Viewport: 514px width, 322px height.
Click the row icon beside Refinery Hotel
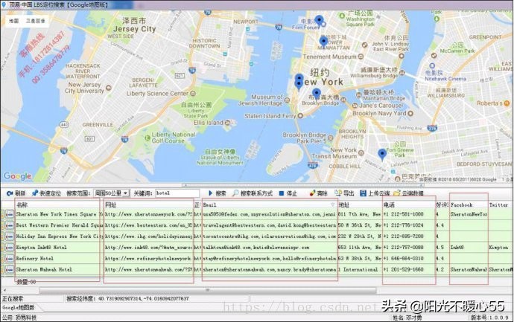(x=10, y=259)
